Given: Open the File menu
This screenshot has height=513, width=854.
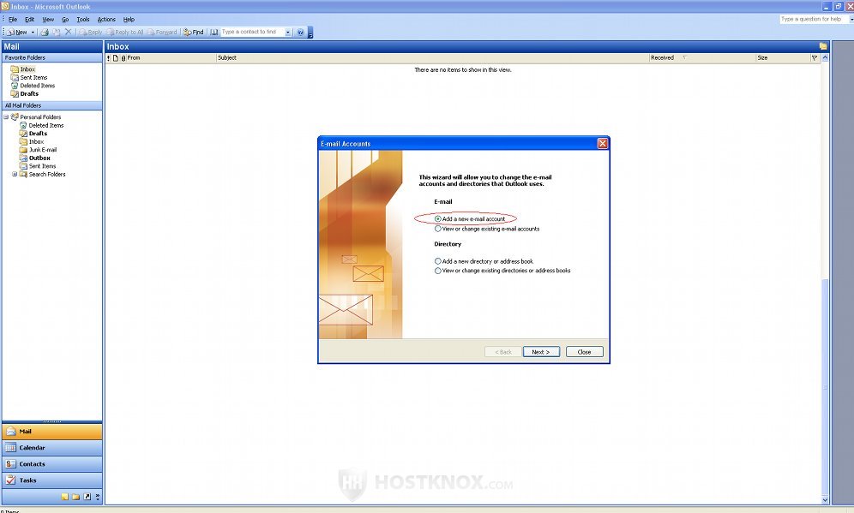Looking at the screenshot, I should (x=13, y=19).
